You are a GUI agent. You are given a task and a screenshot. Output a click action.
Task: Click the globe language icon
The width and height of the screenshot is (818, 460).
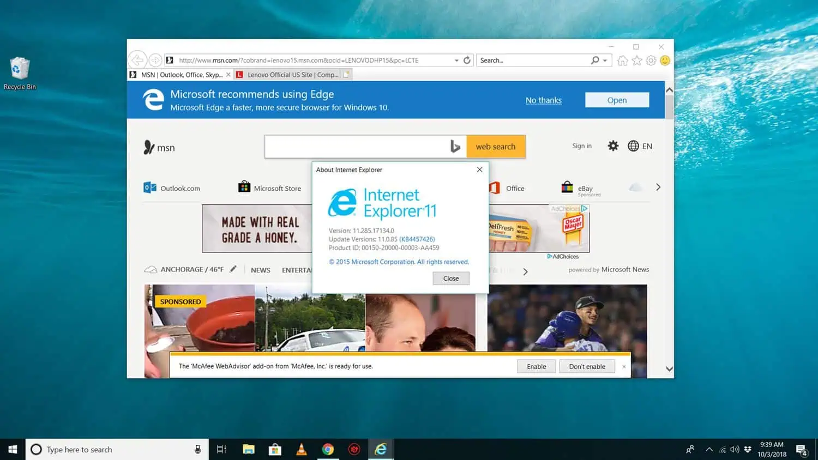(x=633, y=146)
